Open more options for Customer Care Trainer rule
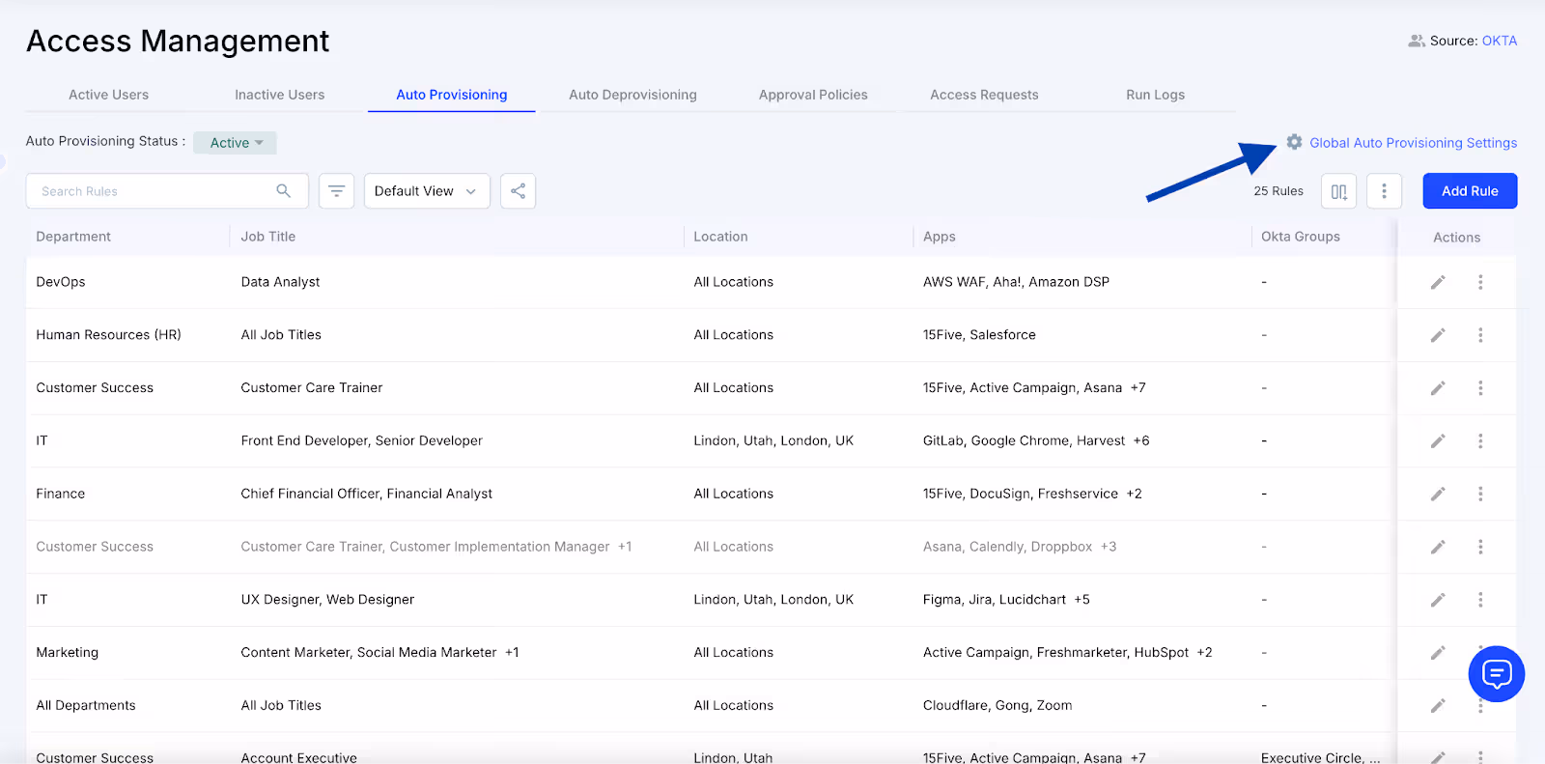This screenshot has width=1545, height=764. coord(1479,388)
